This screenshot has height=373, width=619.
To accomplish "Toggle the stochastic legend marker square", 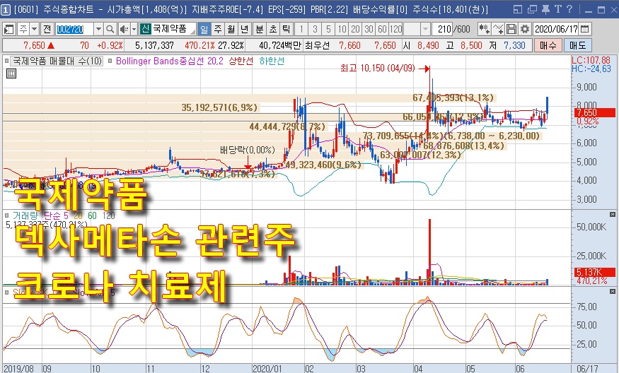I will 7,292.
